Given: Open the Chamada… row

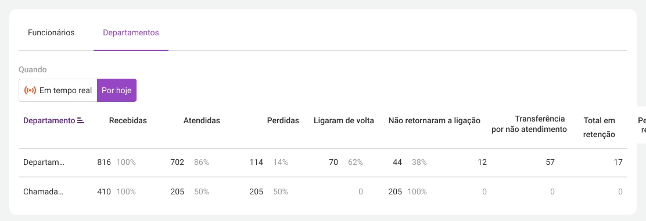Looking at the screenshot, I should (x=323, y=191).
